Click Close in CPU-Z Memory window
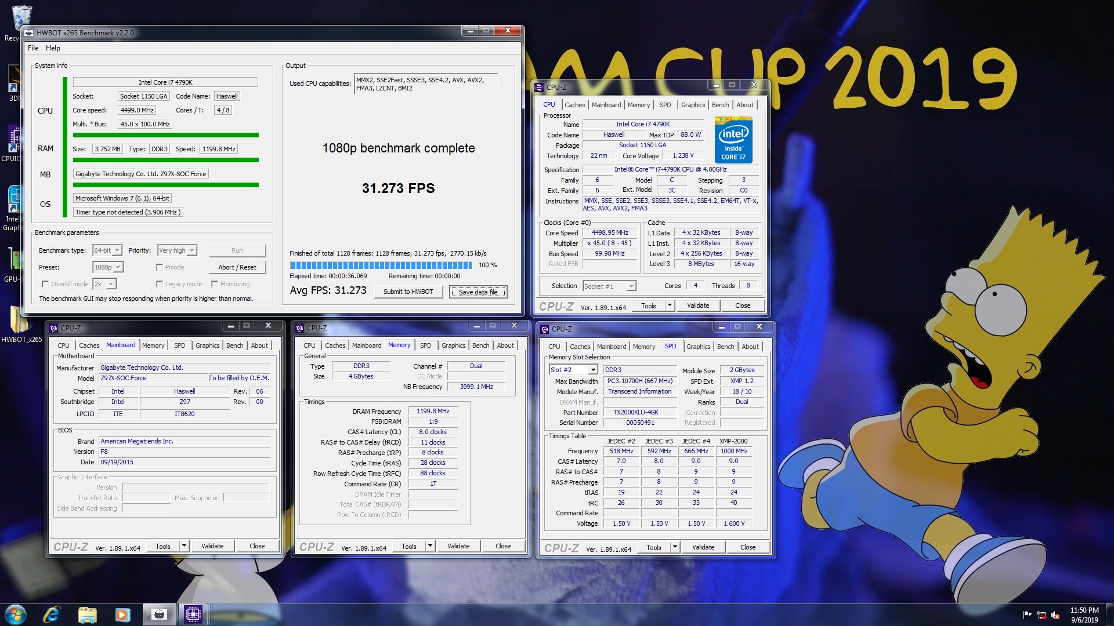This screenshot has width=1114, height=626. point(502,546)
